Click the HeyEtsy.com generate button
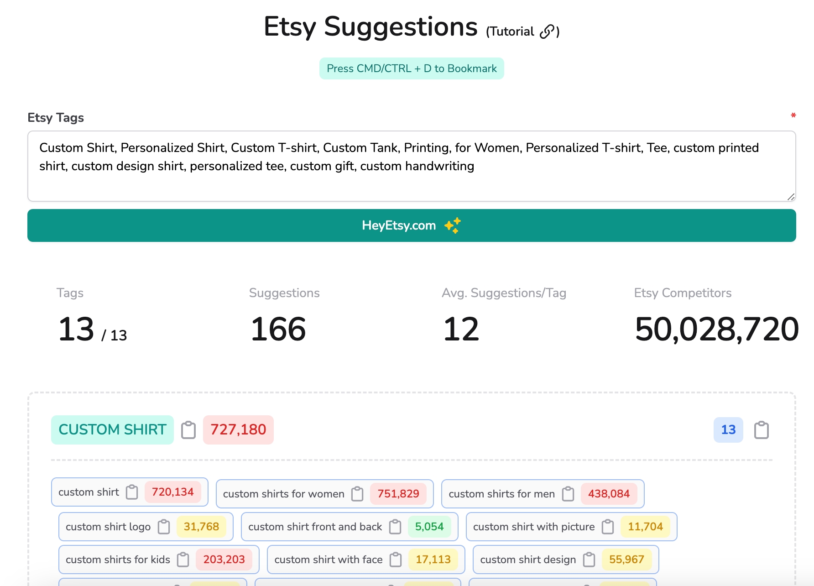This screenshot has width=814, height=586. [411, 225]
